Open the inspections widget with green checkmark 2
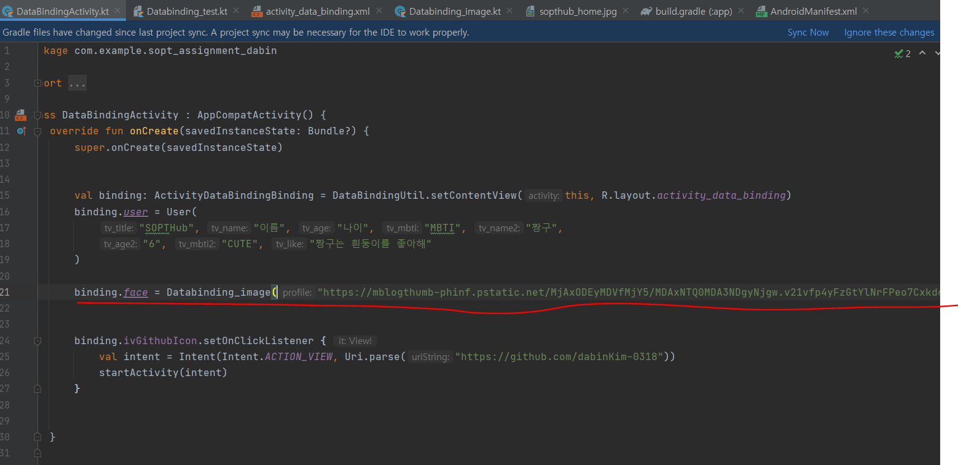 click(903, 53)
